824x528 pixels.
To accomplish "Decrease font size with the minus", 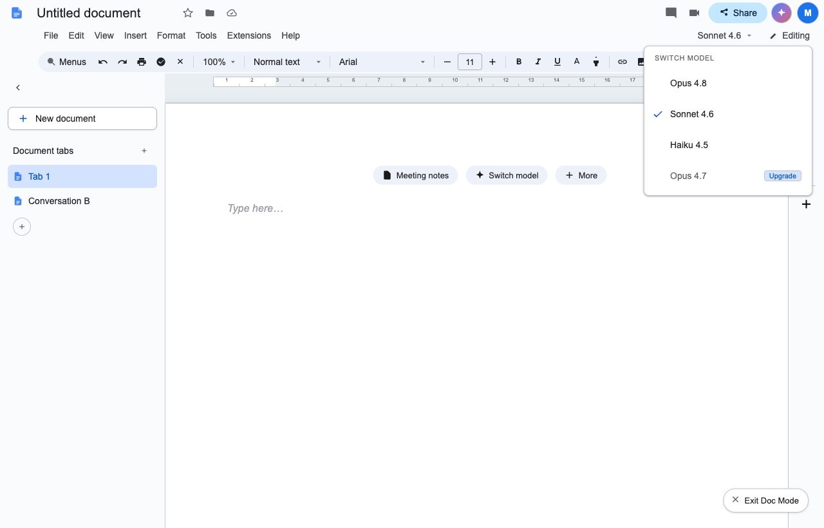I will [447, 62].
